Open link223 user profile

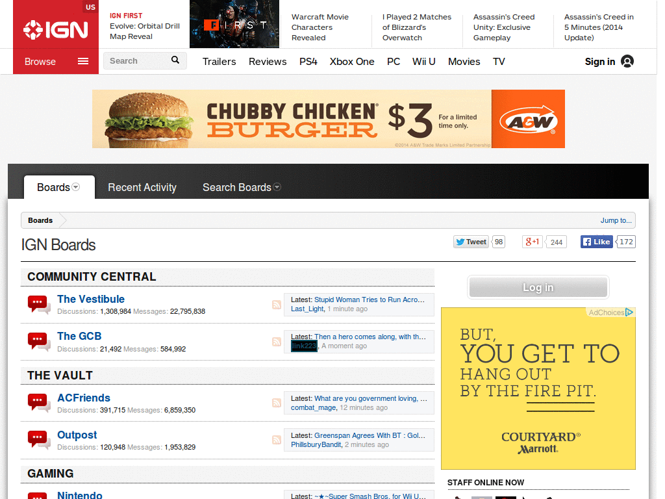[x=304, y=346]
